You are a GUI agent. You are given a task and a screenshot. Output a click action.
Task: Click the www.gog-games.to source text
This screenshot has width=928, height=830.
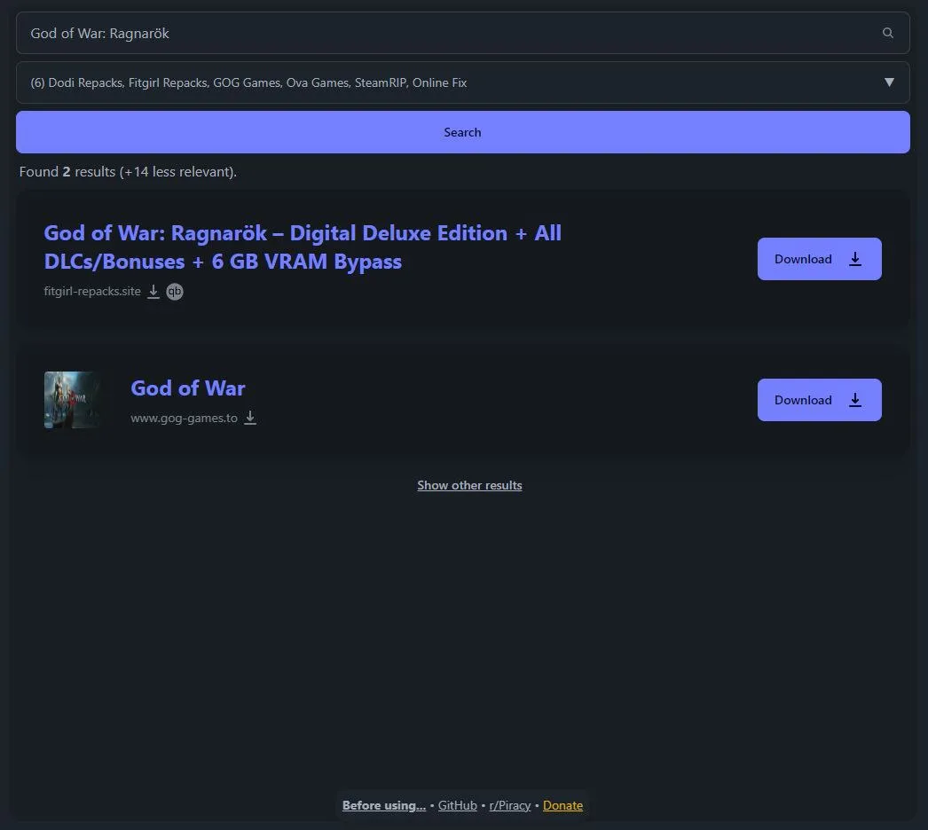184,419
